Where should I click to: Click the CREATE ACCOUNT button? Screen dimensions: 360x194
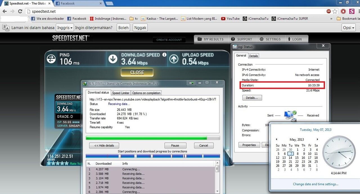[169, 40]
